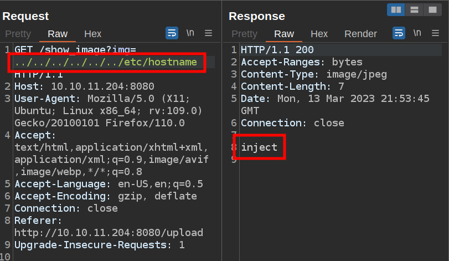
Task: Open the Request panel hamburger options menu
Action: [x=209, y=33]
